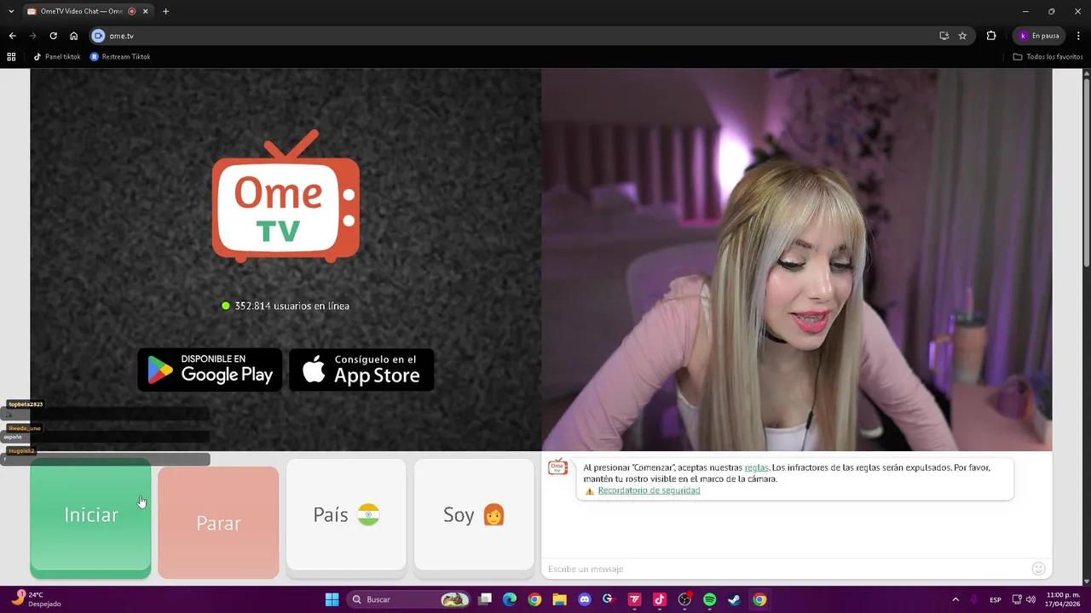Open Todos los favoritos folder
The width and height of the screenshot is (1091, 613).
tap(1048, 57)
